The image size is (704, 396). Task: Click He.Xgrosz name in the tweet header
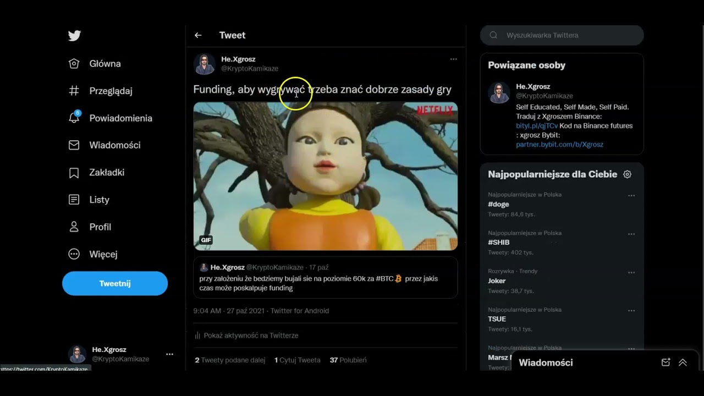238,59
